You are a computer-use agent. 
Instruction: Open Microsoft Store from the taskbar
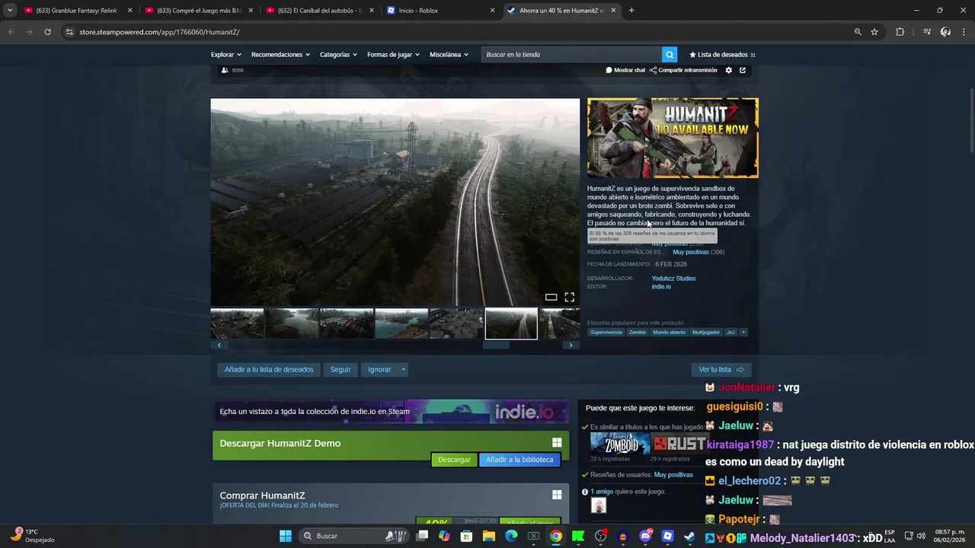tap(466, 536)
